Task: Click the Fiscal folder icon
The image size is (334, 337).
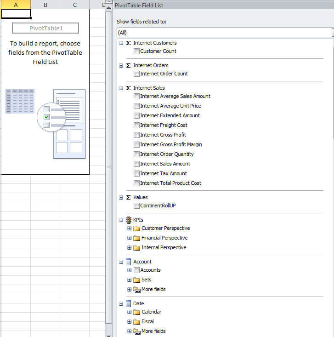Action: [x=136, y=322]
